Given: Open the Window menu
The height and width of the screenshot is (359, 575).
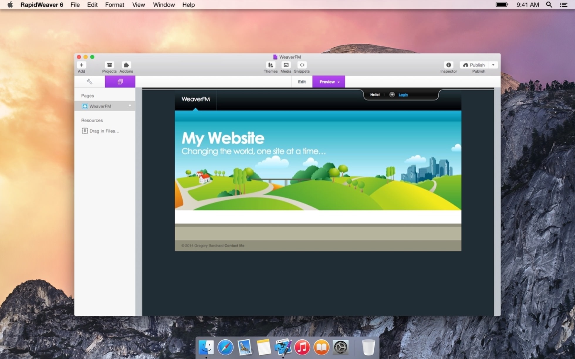Looking at the screenshot, I should tap(164, 5).
